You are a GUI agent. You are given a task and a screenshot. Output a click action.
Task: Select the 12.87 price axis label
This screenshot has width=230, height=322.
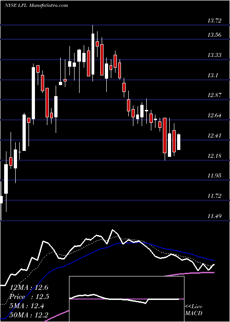214,95
